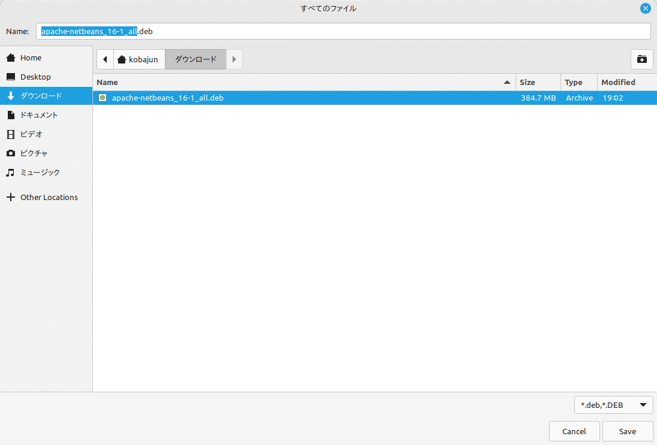
Task: Click the deb package file icon
Action: 103,98
